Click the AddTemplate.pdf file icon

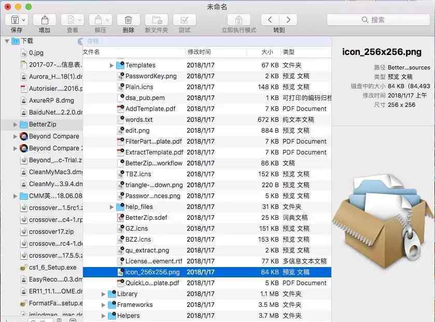[x=121, y=108]
